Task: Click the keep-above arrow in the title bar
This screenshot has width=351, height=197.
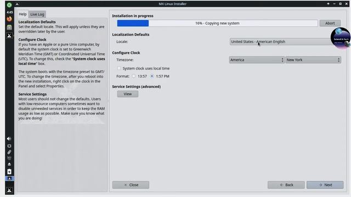Action: [x=328, y=4]
